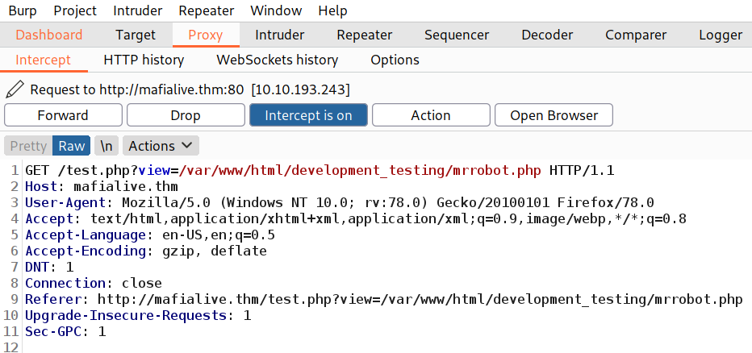
Task: Open the Burp menu
Action: [x=23, y=10]
